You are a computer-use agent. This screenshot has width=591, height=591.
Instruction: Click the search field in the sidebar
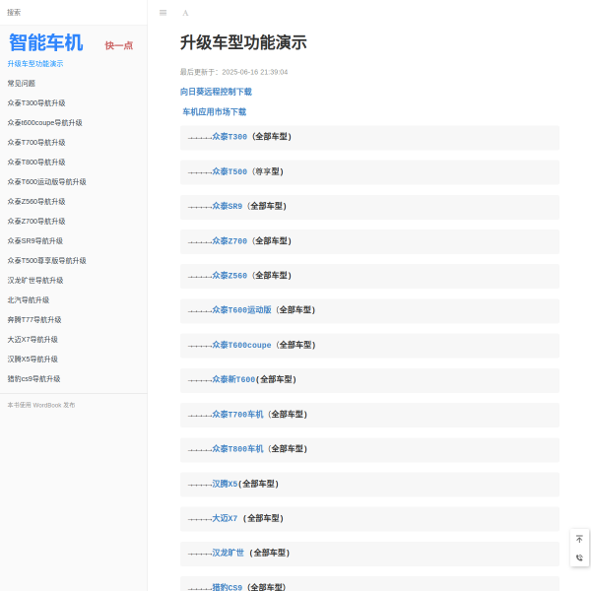pos(74,13)
